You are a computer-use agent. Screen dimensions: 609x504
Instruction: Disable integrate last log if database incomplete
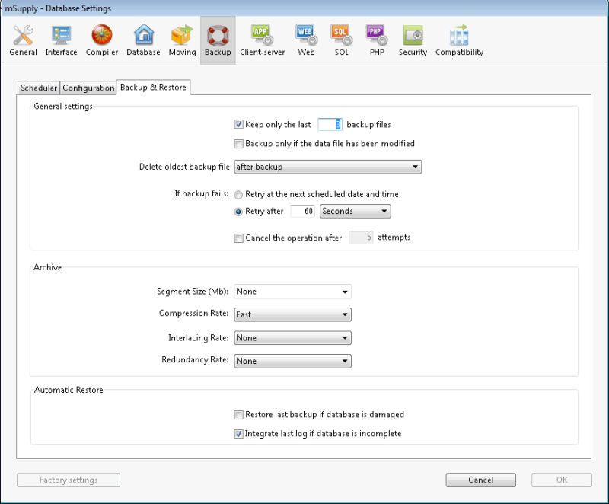pyautogui.click(x=239, y=433)
